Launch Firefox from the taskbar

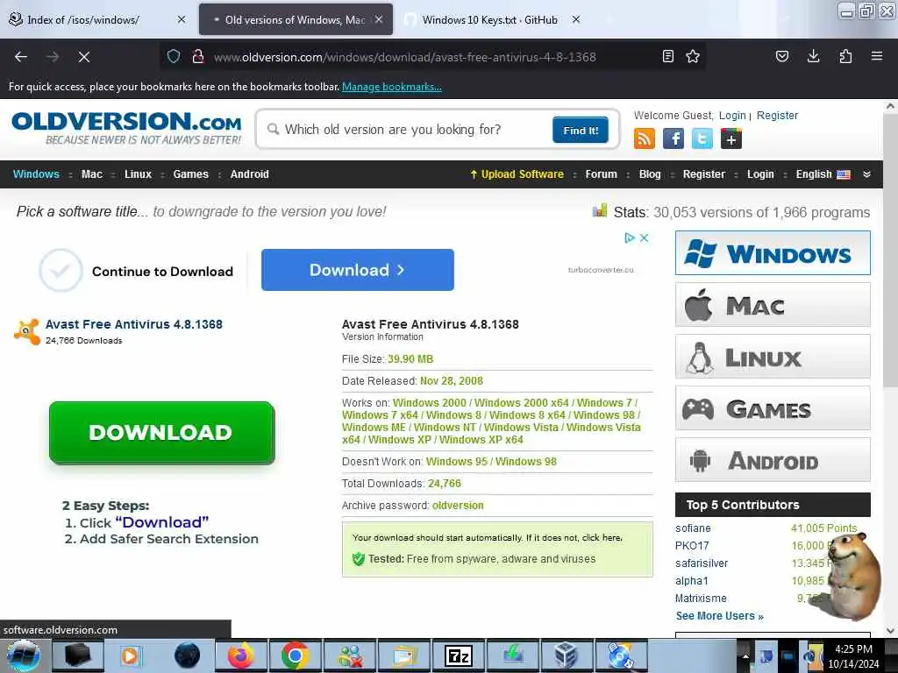point(240,655)
